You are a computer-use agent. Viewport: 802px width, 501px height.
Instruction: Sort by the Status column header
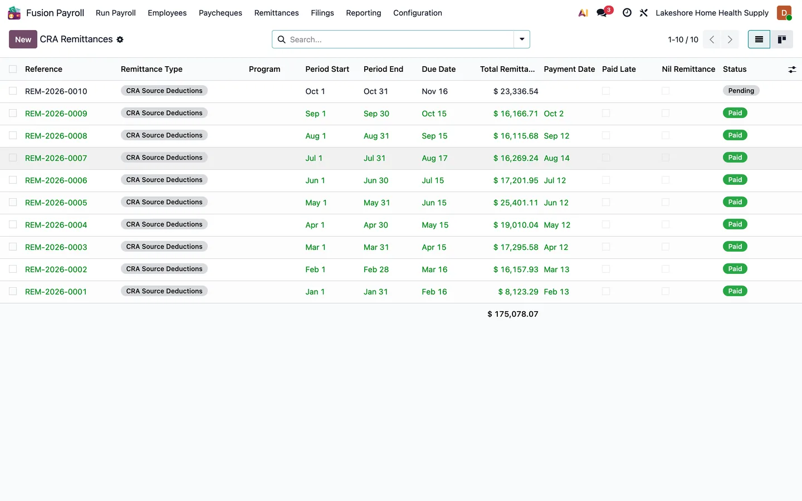pos(735,69)
